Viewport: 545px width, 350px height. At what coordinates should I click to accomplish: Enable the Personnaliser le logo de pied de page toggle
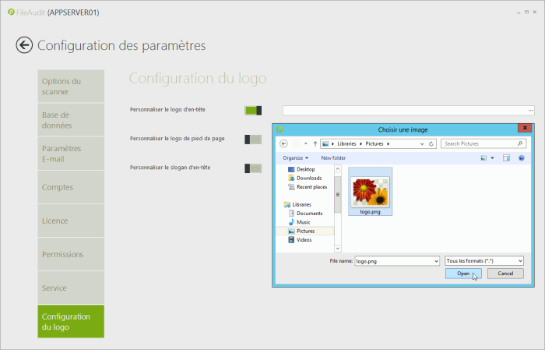pyautogui.click(x=252, y=139)
